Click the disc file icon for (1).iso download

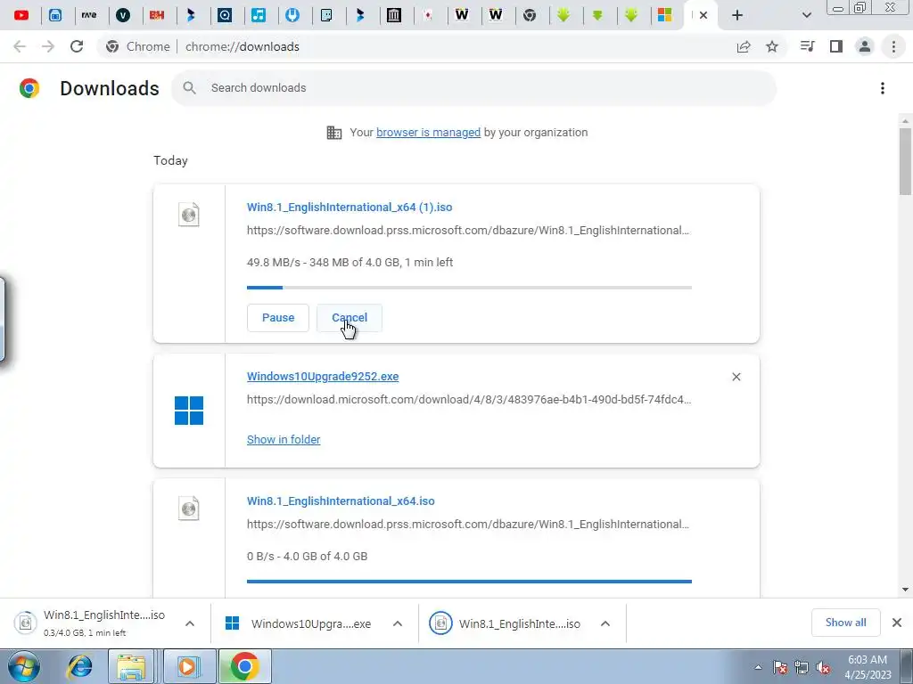(189, 215)
